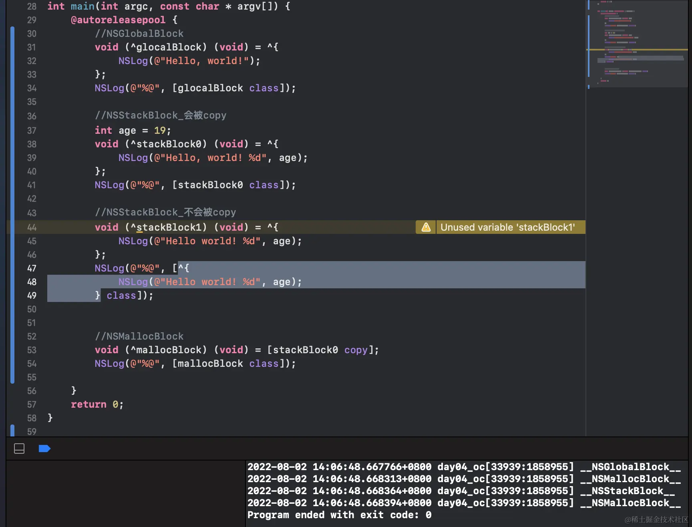Screen dimensions: 692x527
Task: Click the highlighted NSLog call on line 48
Action: coord(210,282)
